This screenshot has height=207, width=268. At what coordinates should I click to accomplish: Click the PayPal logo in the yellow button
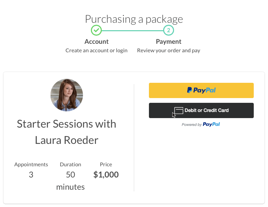click(x=201, y=90)
